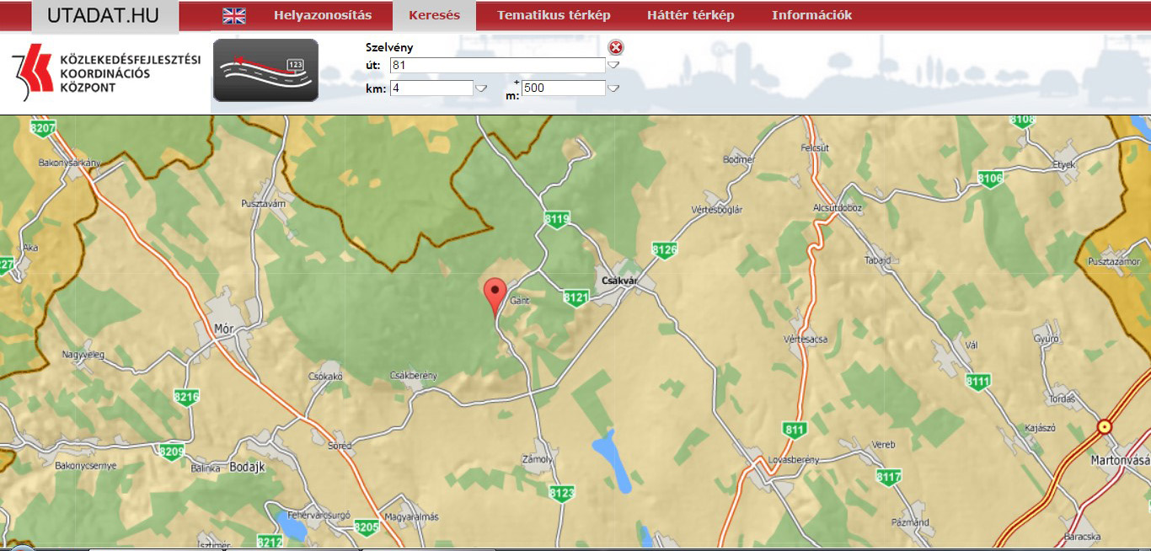Expand the m meters dropdown arrow
Image resolution: width=1151 pixels, height=551 pixels.
614,88
